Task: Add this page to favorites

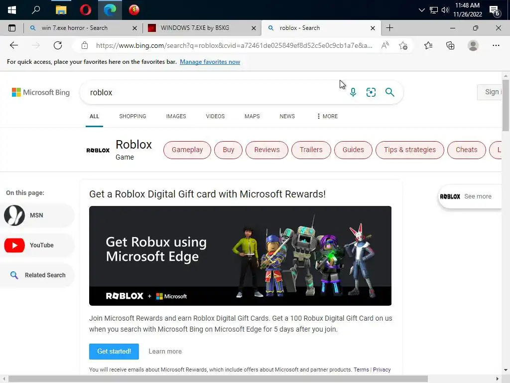Action: click(x=403, y=45)
